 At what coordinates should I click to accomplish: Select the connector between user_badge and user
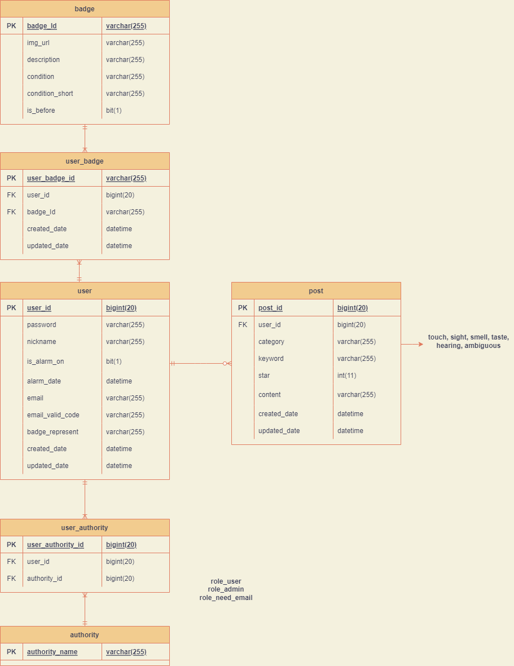(x=79, y=271)
